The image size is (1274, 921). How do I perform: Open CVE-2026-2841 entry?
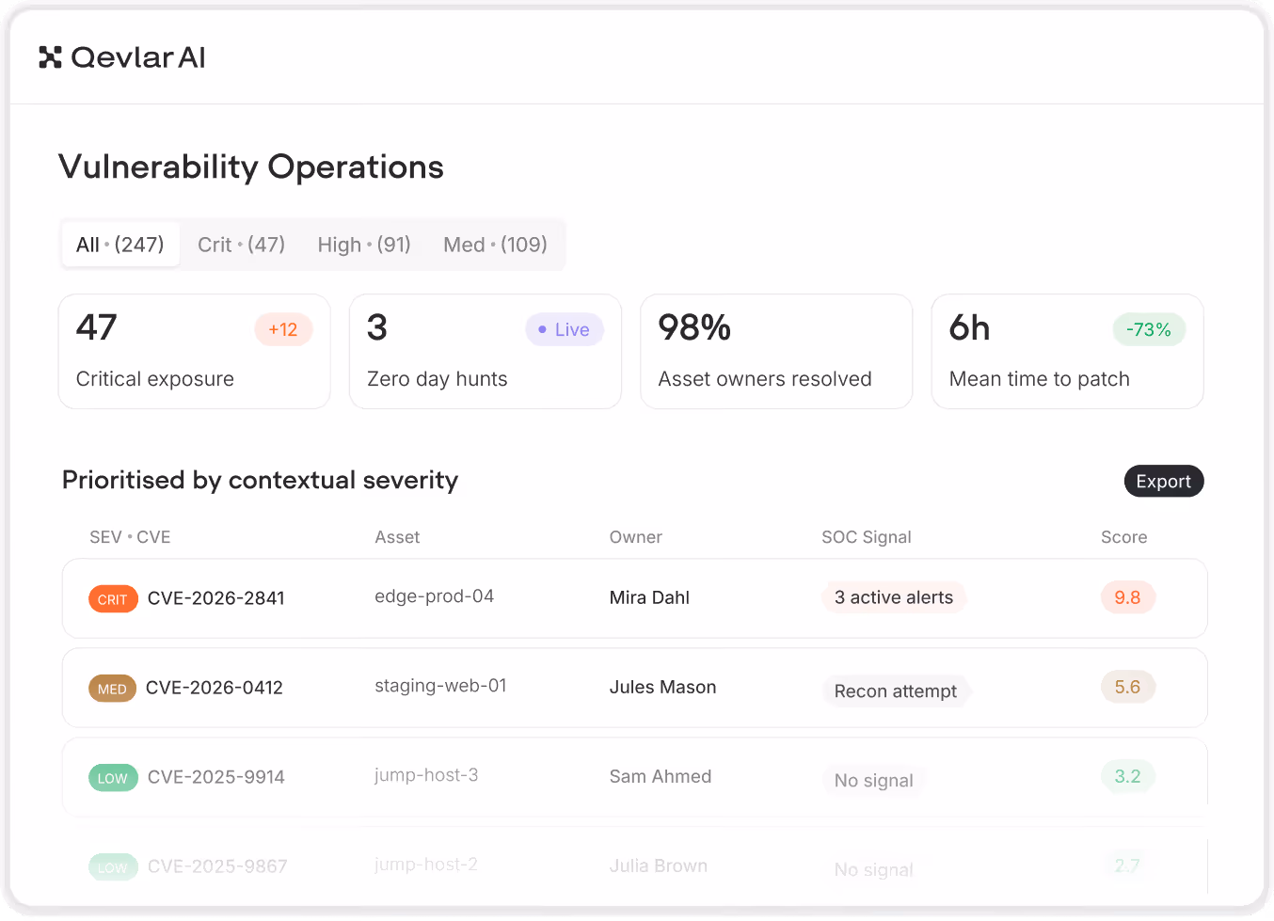pos(216,598)
